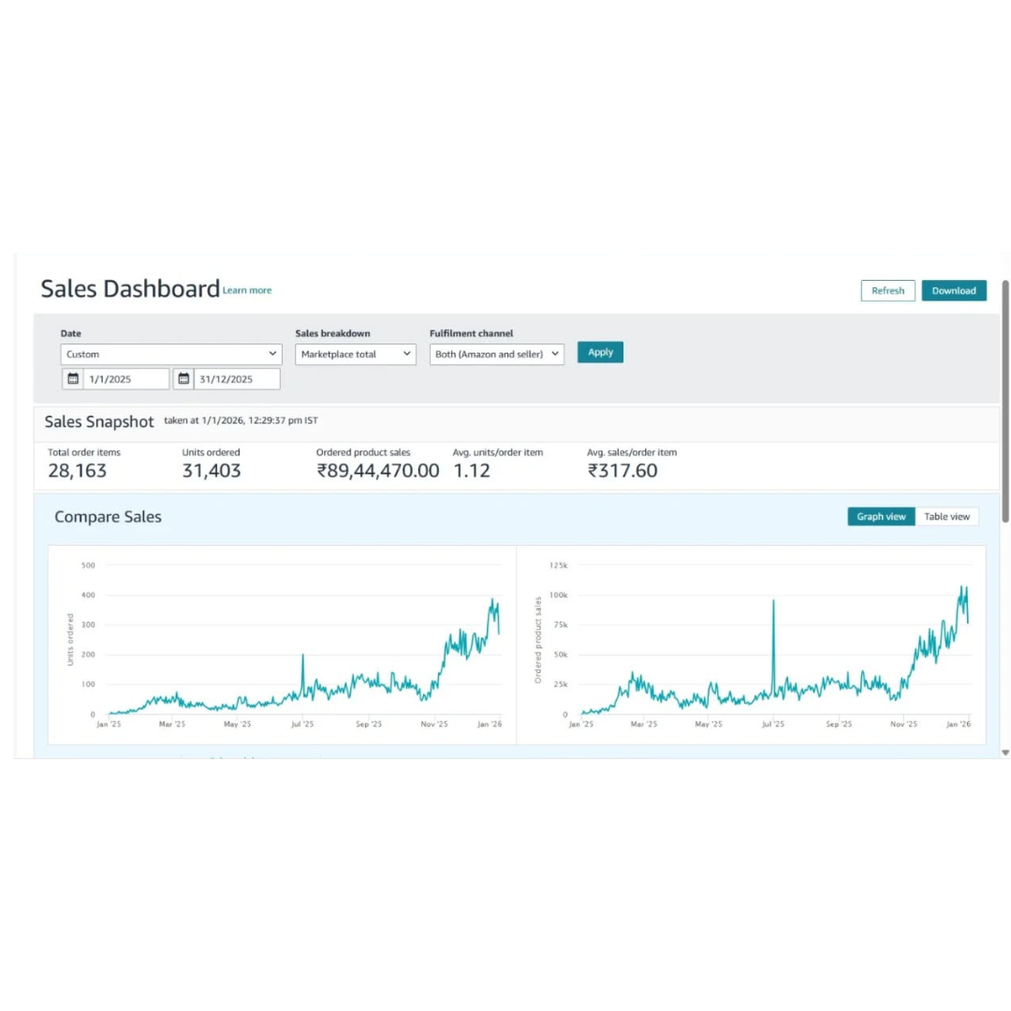Click the Units ordered value 31,403
Viewport: 1011px width, 1011px height.
pos(211,471)
